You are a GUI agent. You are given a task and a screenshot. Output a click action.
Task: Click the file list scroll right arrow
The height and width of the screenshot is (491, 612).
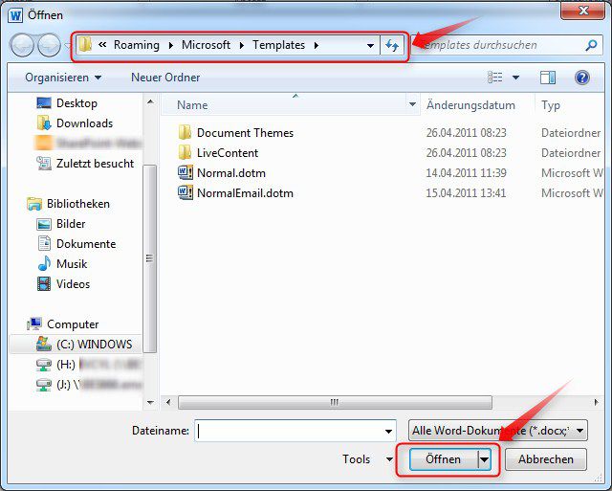click(x=597, y=402)
